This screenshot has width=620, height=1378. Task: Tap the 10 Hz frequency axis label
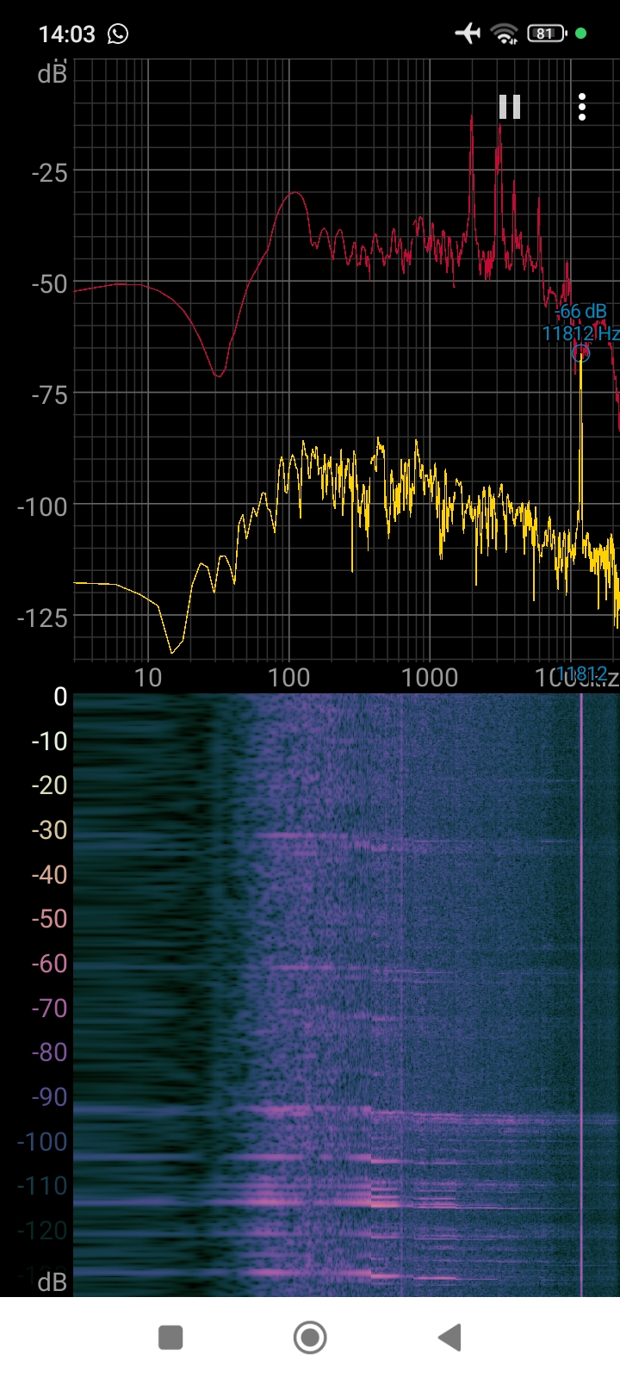pos(148,678)
